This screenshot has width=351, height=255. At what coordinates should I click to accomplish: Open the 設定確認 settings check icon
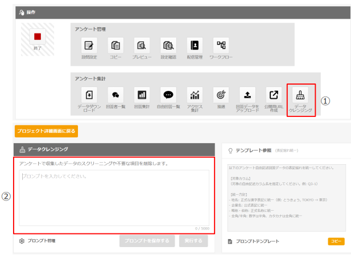tap(168, 45)
